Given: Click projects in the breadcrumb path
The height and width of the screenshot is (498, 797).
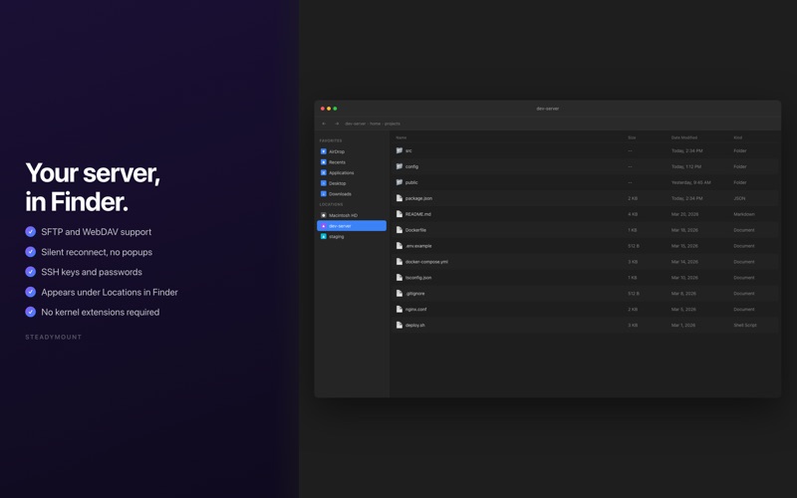Looking at the screenshot, I should [393, 124].
